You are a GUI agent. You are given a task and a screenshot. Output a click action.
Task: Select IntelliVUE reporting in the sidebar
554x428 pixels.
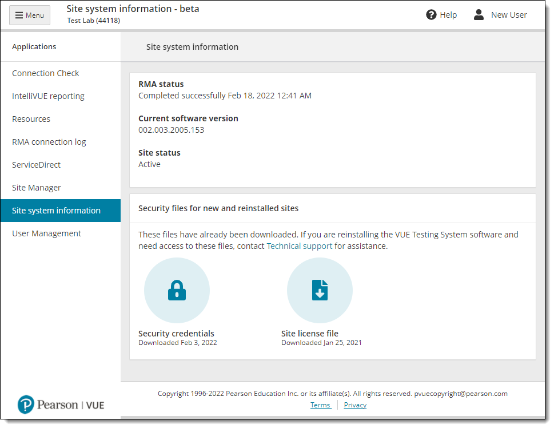pos(48,96)
